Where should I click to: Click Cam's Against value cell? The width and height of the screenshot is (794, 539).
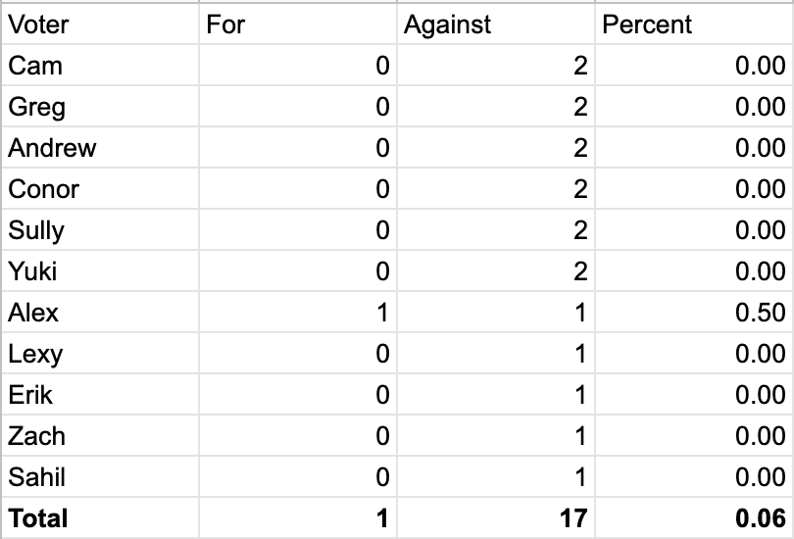click(495, 66)
